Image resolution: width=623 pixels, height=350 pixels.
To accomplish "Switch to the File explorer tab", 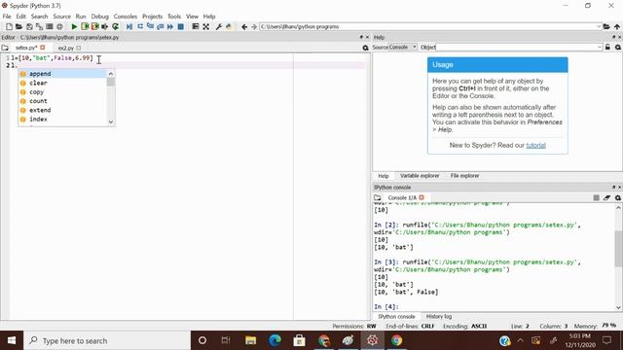I will pyautogui.click(x=464, y=175).
